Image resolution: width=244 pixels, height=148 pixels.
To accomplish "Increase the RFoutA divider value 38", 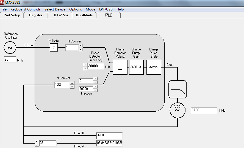I will click(x=37, y=142).
